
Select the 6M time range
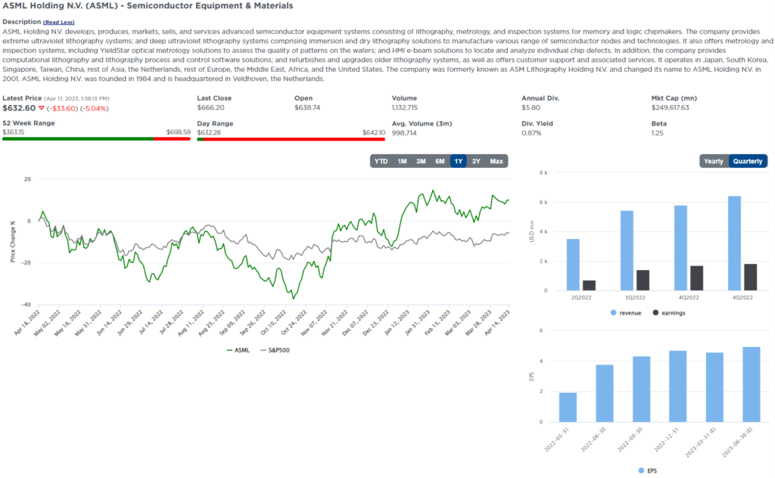(x=440, y=160)
